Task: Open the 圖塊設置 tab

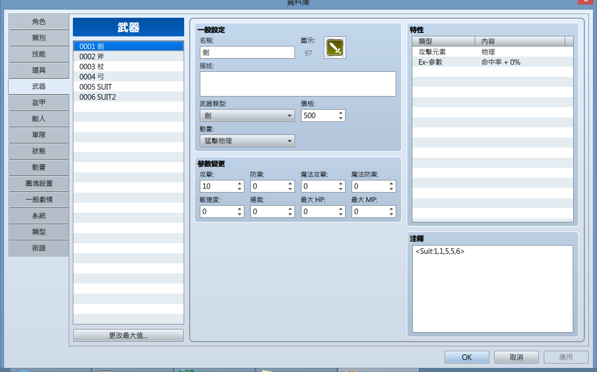Action: tap(39, 183)
